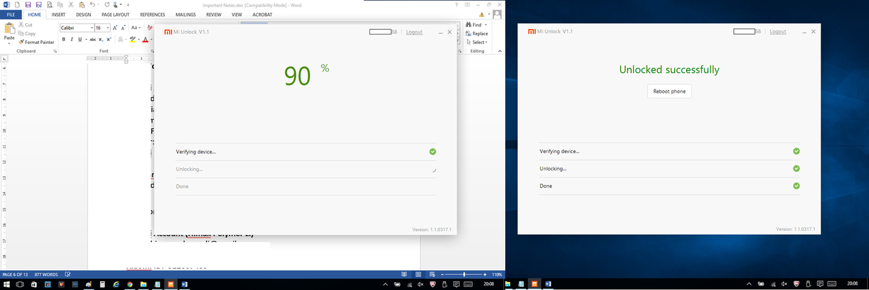This screenshot has width=869, height=290.
Task: Click Logout link in the right Mi Unlock window
Action: pos(778,31)
